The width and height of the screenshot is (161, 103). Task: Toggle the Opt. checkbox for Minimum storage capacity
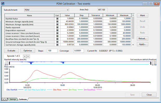57,21
